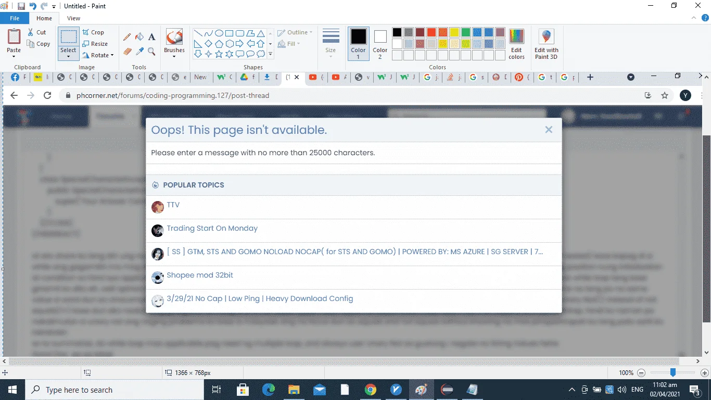
Task: Open 'Shopee mod 32bit' topic
Action: (200, 275)
